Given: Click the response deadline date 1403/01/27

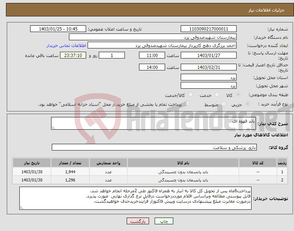Looking at the screenshot, I should tap(209, 55).
